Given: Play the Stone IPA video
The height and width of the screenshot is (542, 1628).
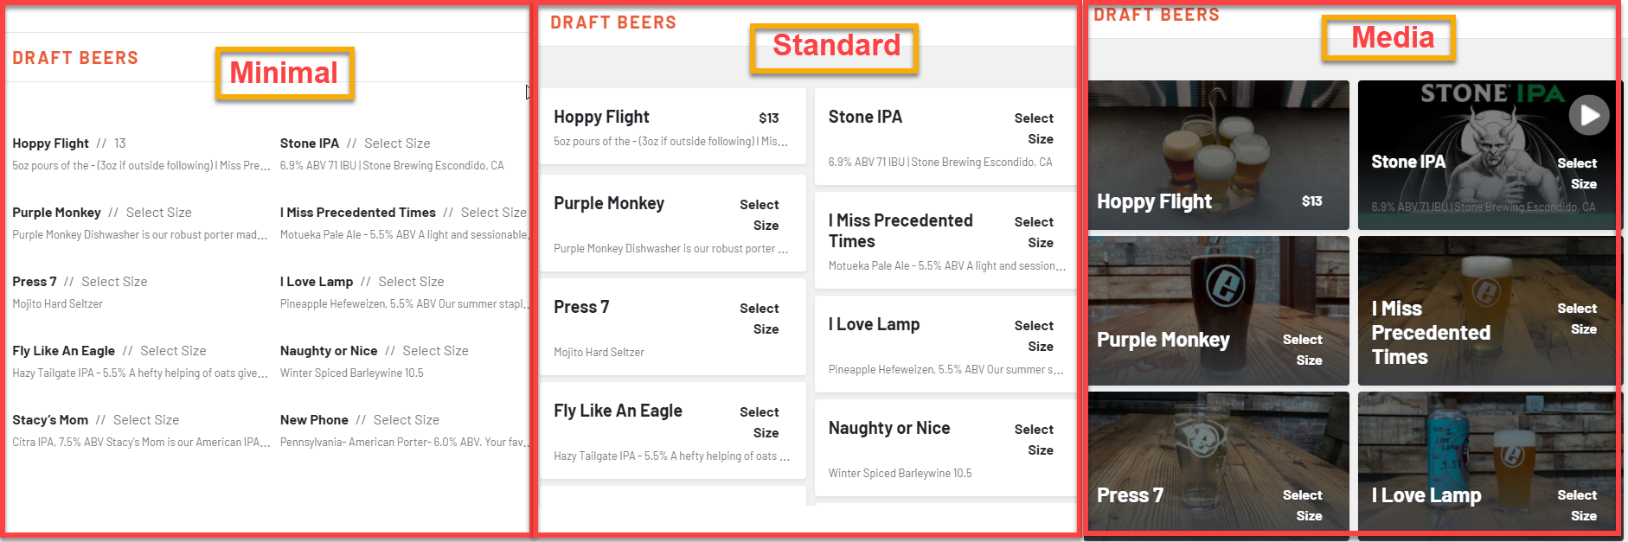Looking at the screenshot, I should tap(1589, 115).
